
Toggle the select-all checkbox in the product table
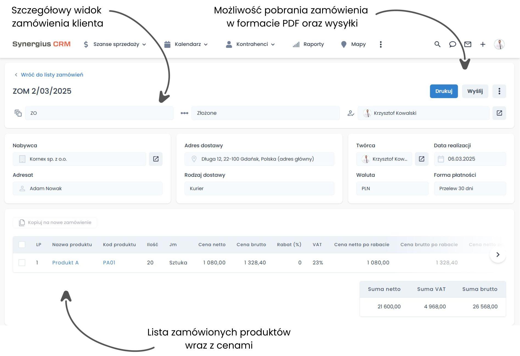tap(22, 245)
